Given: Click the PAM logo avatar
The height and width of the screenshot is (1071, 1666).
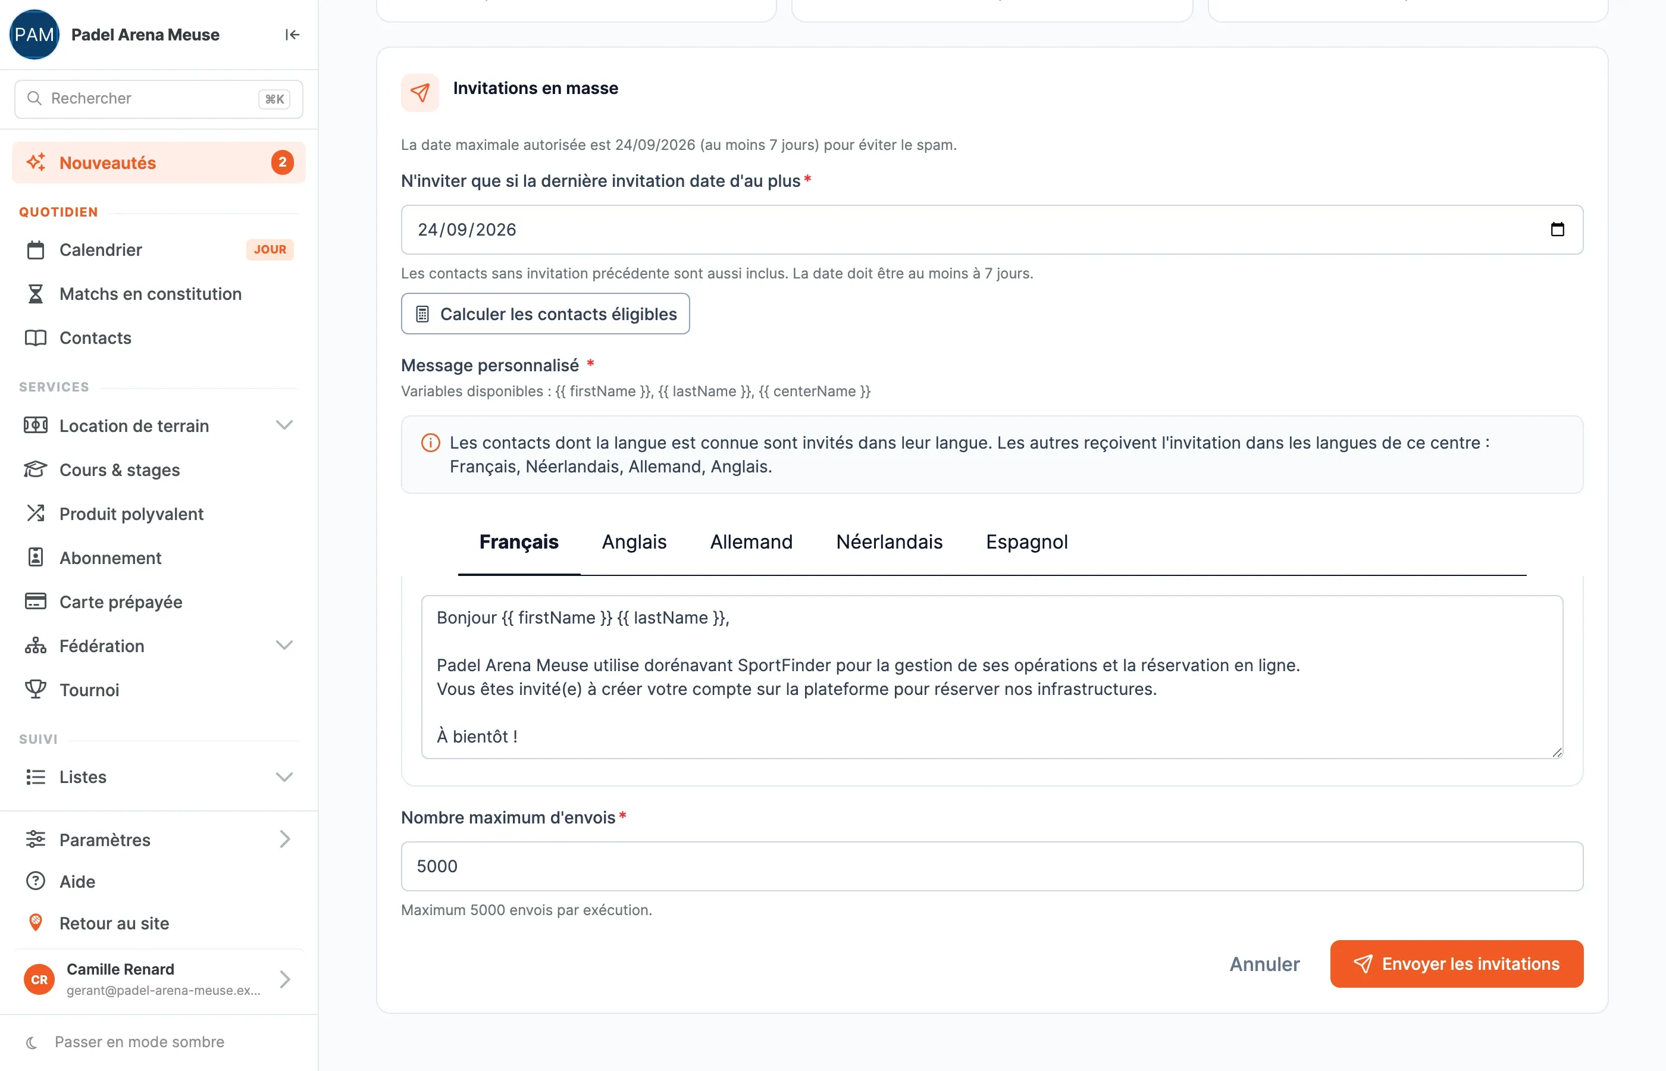Looking at the screenshot, I should [34, 35].
